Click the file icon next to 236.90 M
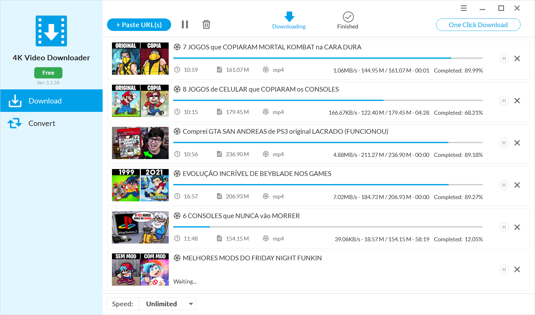The width and height of the screenshot is (535, 315). click(219, 154)
